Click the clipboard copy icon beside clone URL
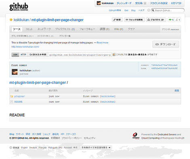Viewport: 190px width, 159px height. pyautogui.click(x=114, y=54)
